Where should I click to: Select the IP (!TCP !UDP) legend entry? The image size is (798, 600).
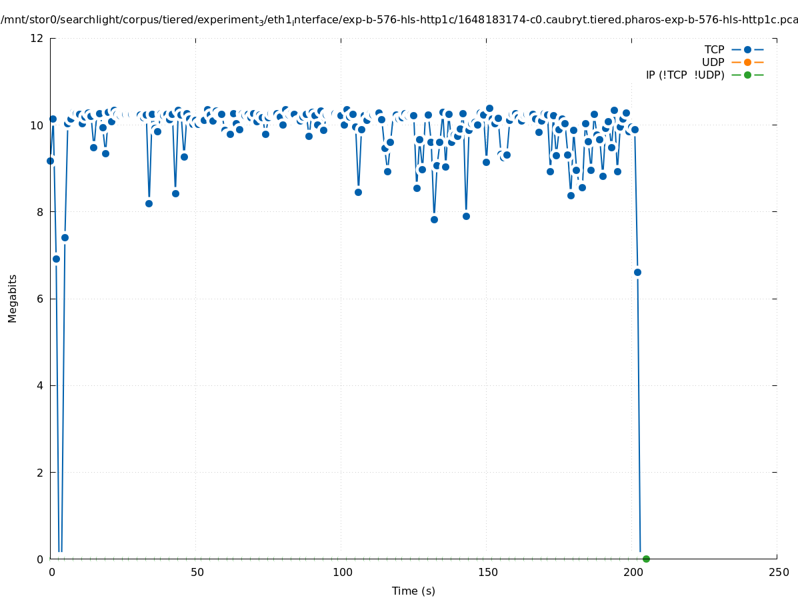[685, 75]
